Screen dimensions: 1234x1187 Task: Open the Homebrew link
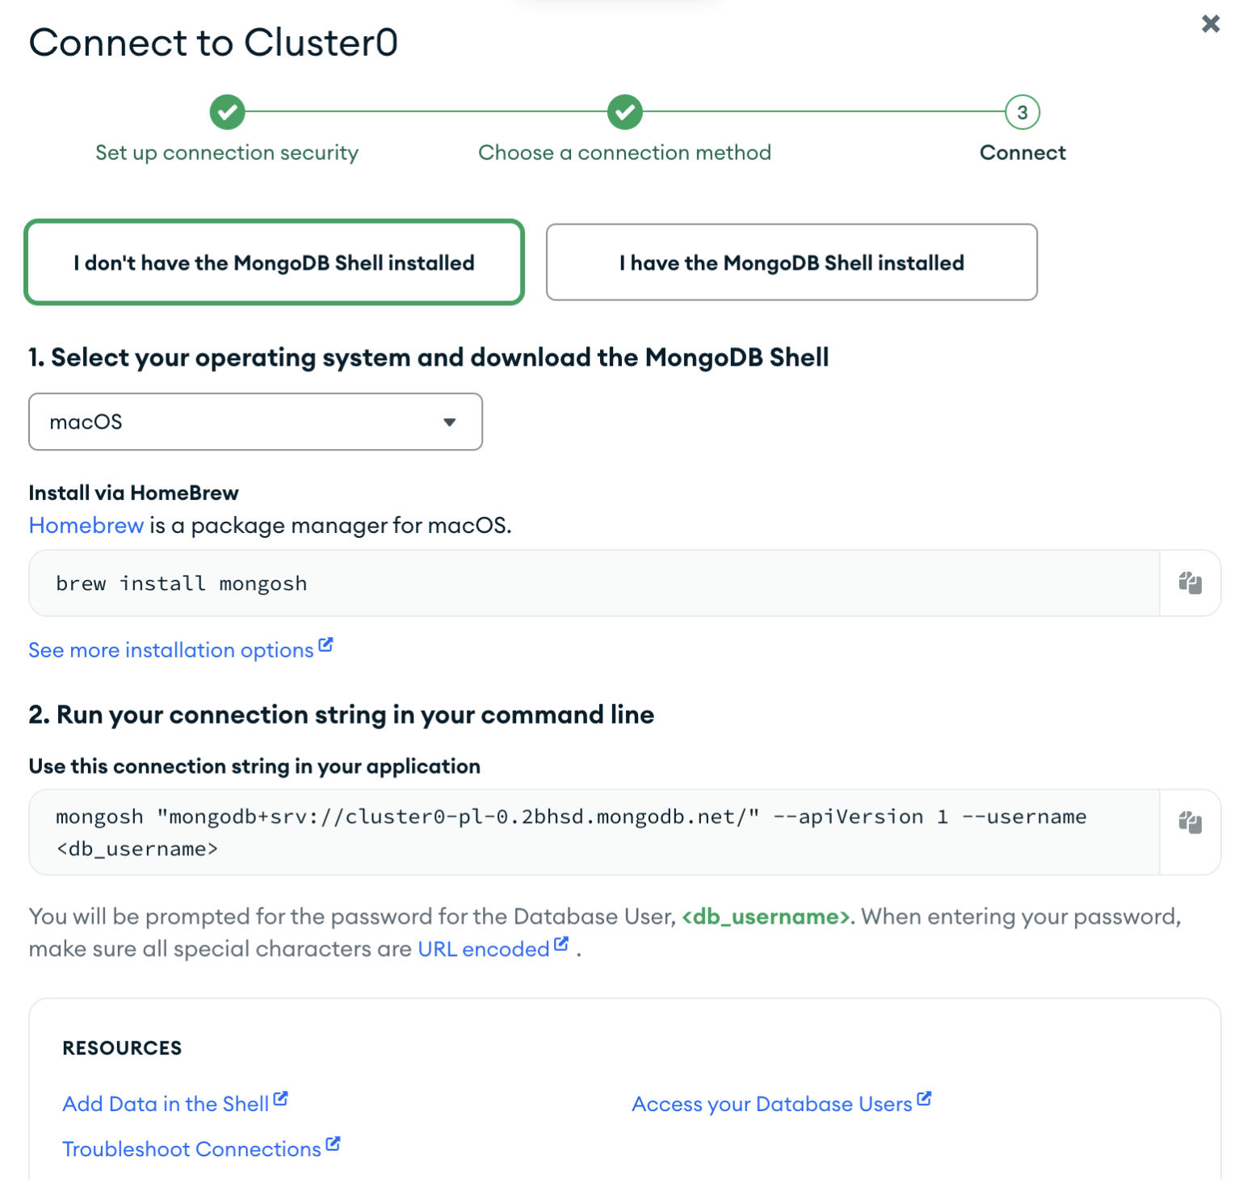click(x=86, y=526)
